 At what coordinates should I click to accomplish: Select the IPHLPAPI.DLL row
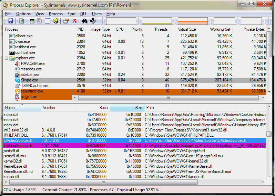tap(134, 135)
